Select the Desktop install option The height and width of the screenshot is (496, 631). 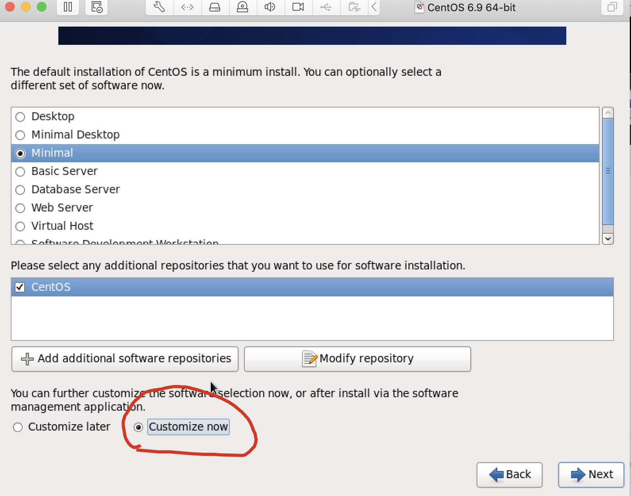(x=20, y=117)
